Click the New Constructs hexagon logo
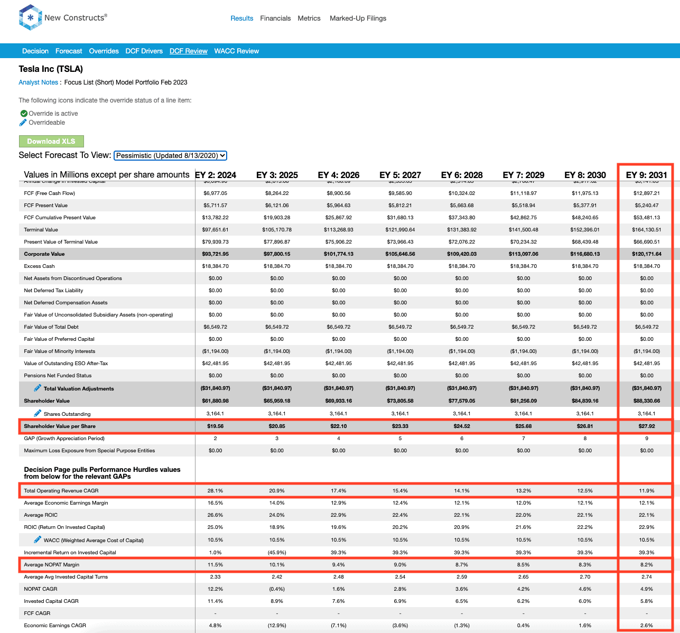This screenshot has height=633, width=680. point(30,17)
